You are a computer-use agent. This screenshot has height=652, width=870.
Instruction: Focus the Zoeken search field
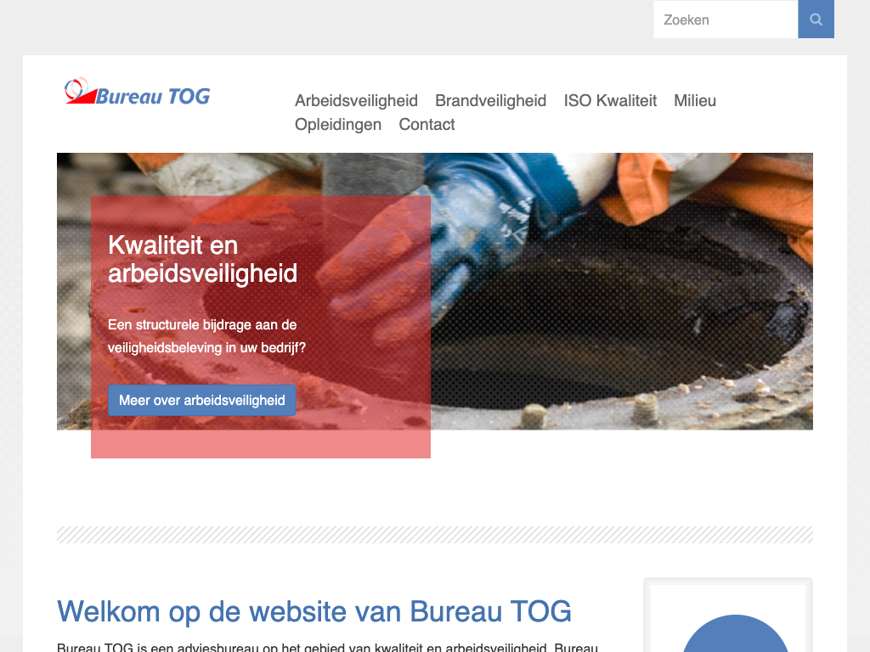tap(726, 20)
